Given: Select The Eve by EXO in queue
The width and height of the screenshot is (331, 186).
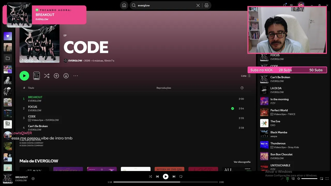Looking at the screenshot, I should 293,123.
